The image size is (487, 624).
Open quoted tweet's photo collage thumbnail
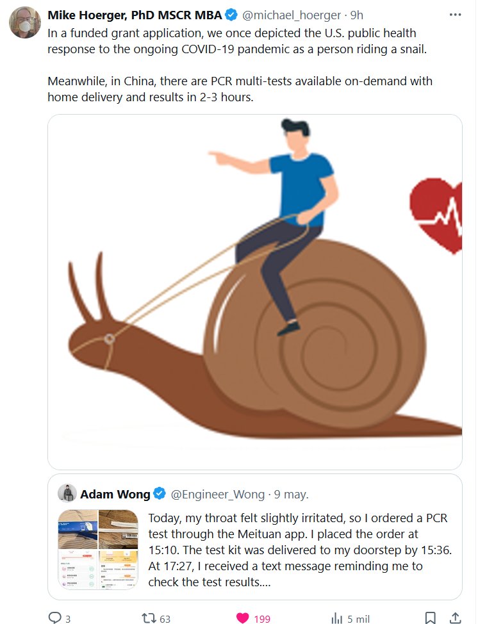(98, 550)
